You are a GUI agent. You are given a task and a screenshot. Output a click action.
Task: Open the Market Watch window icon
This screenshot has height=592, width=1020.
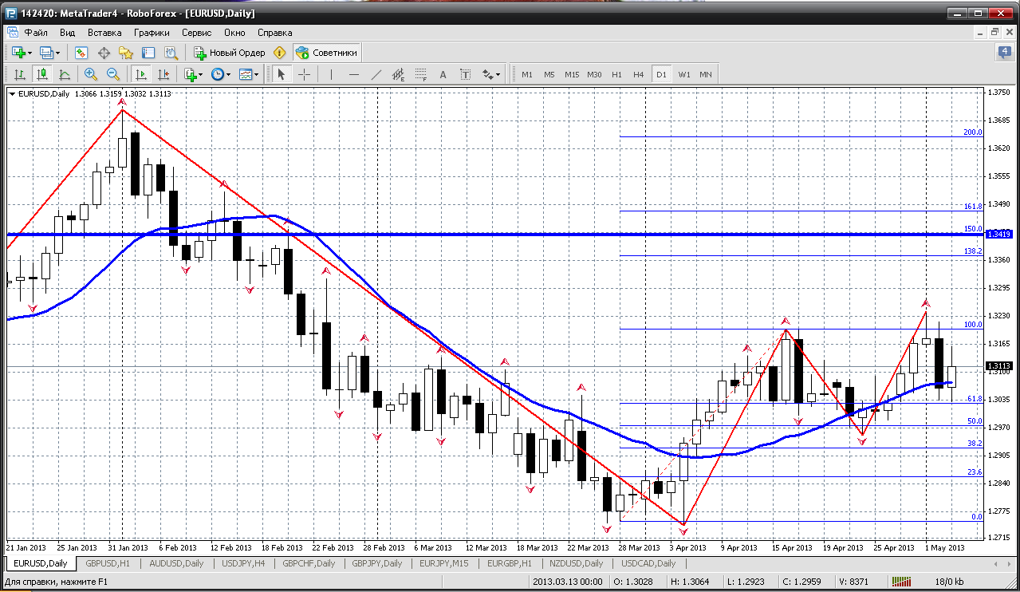(81, 53)
